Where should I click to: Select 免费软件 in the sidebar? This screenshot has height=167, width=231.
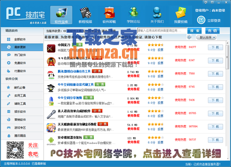point(22,63)
